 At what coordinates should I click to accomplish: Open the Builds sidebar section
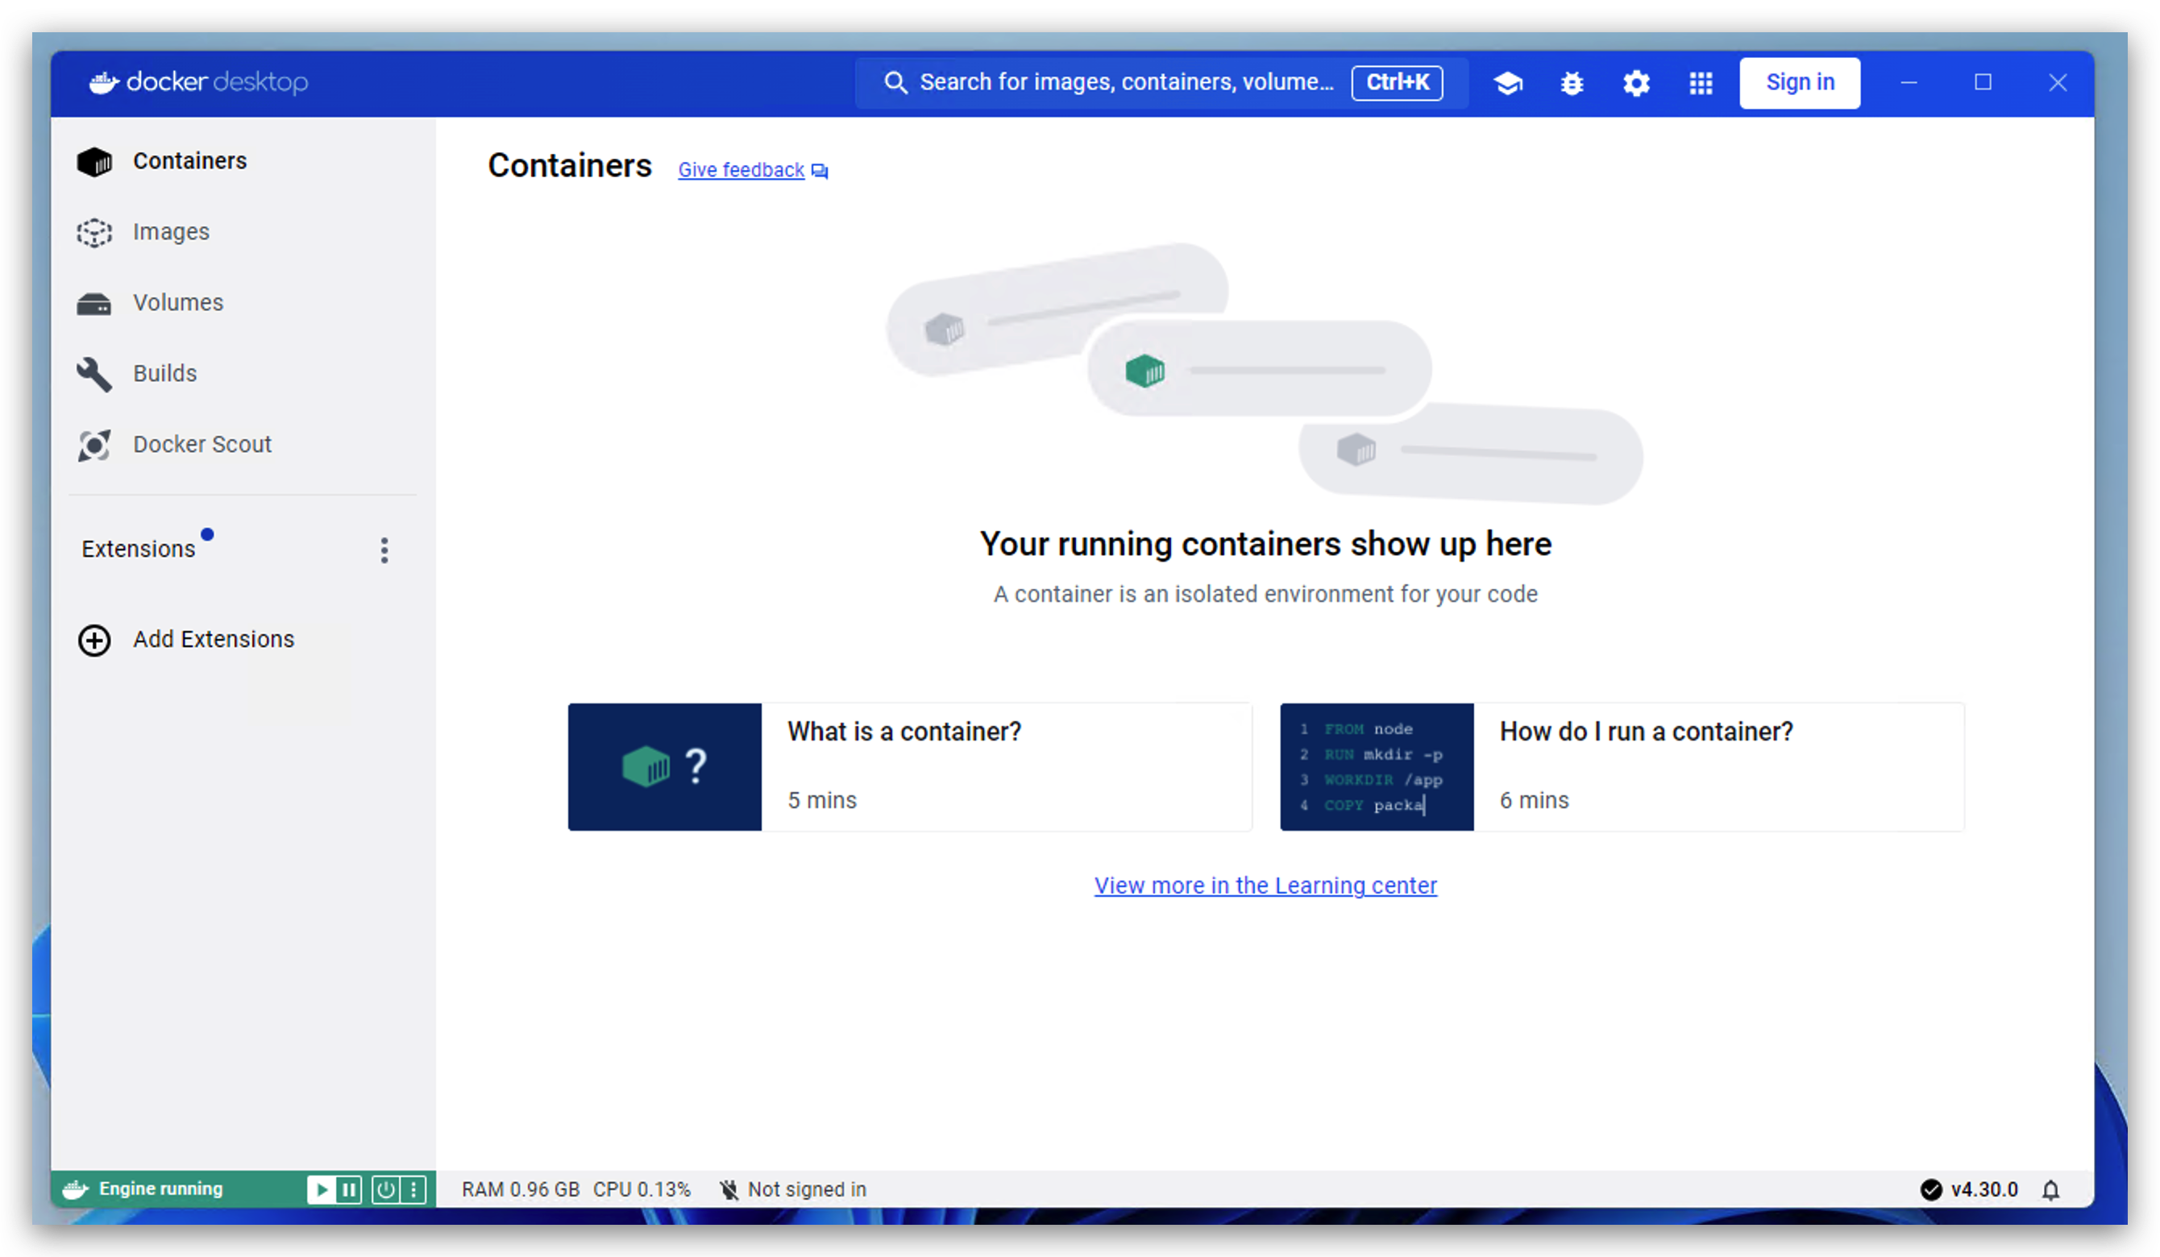click(x=243, y=375)
